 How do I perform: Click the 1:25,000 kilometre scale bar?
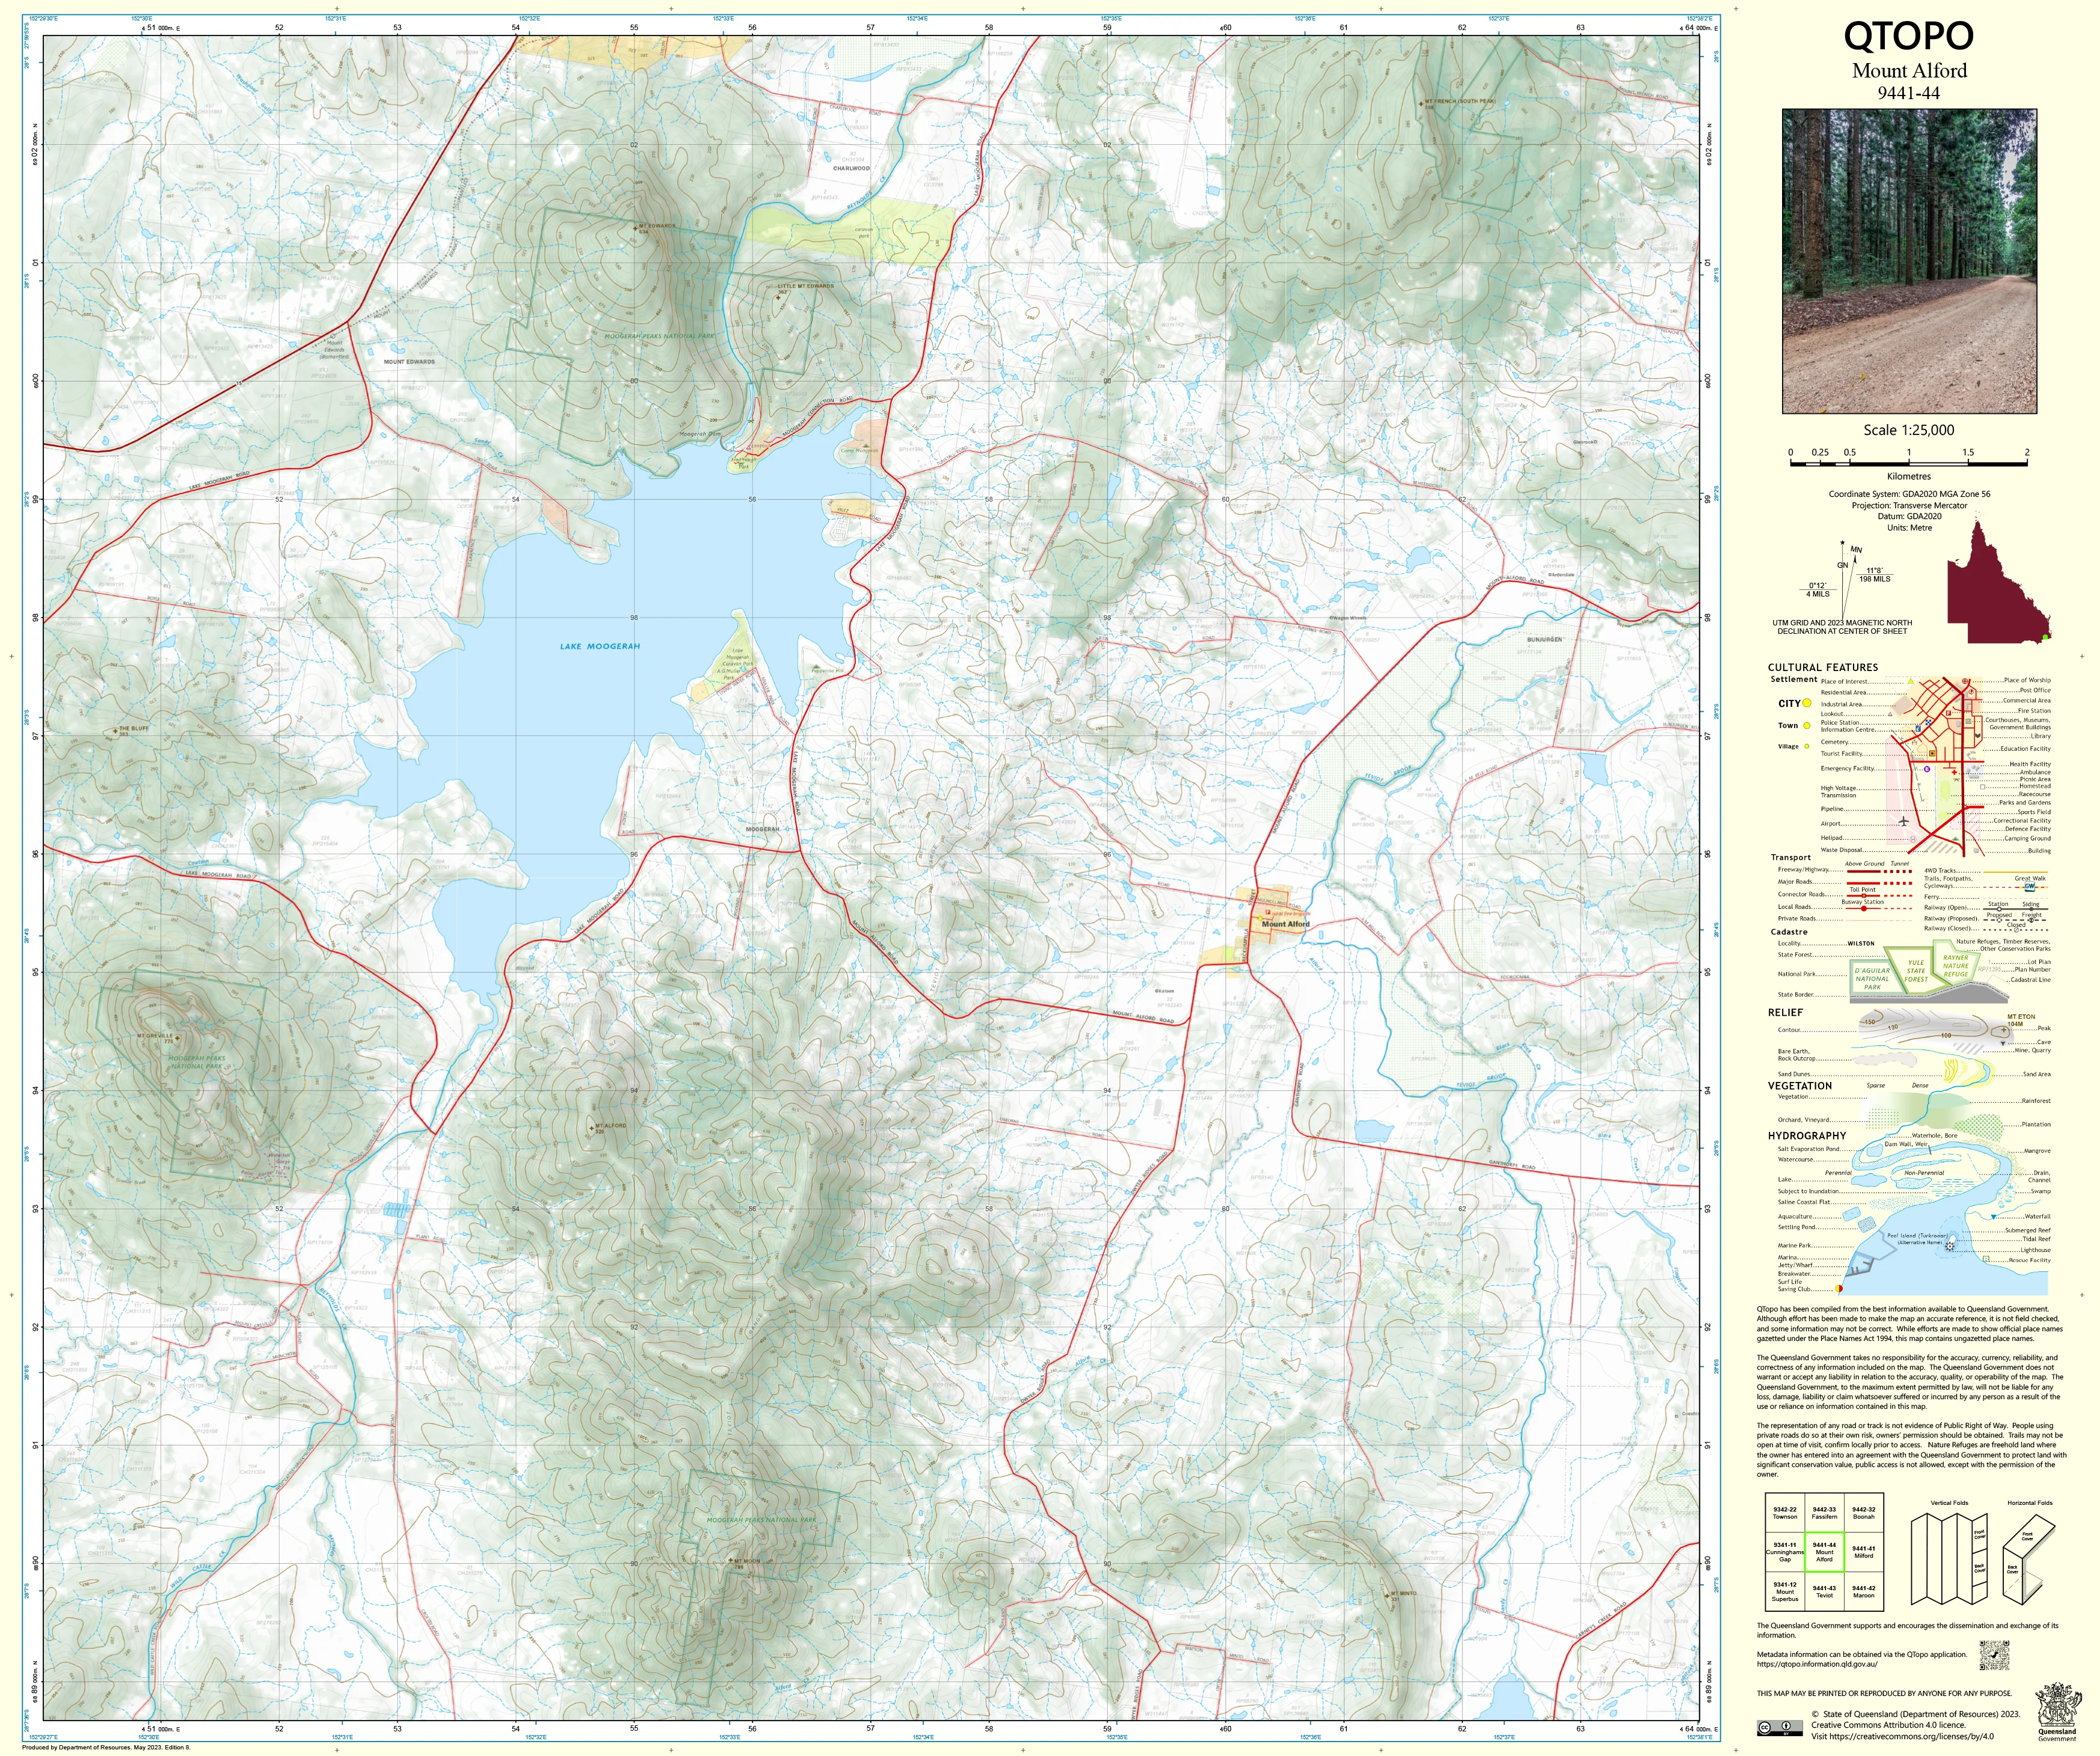point(1908,464)
